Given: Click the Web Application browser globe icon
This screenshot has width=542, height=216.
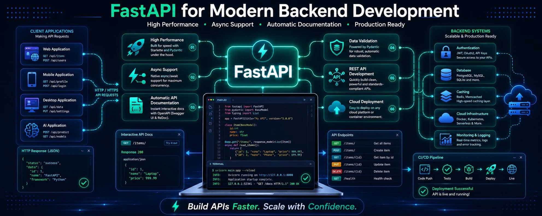Looking at the screenshot, I should [32, 54].
